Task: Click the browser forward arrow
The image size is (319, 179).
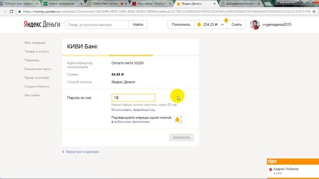Action: coord(4,11)
